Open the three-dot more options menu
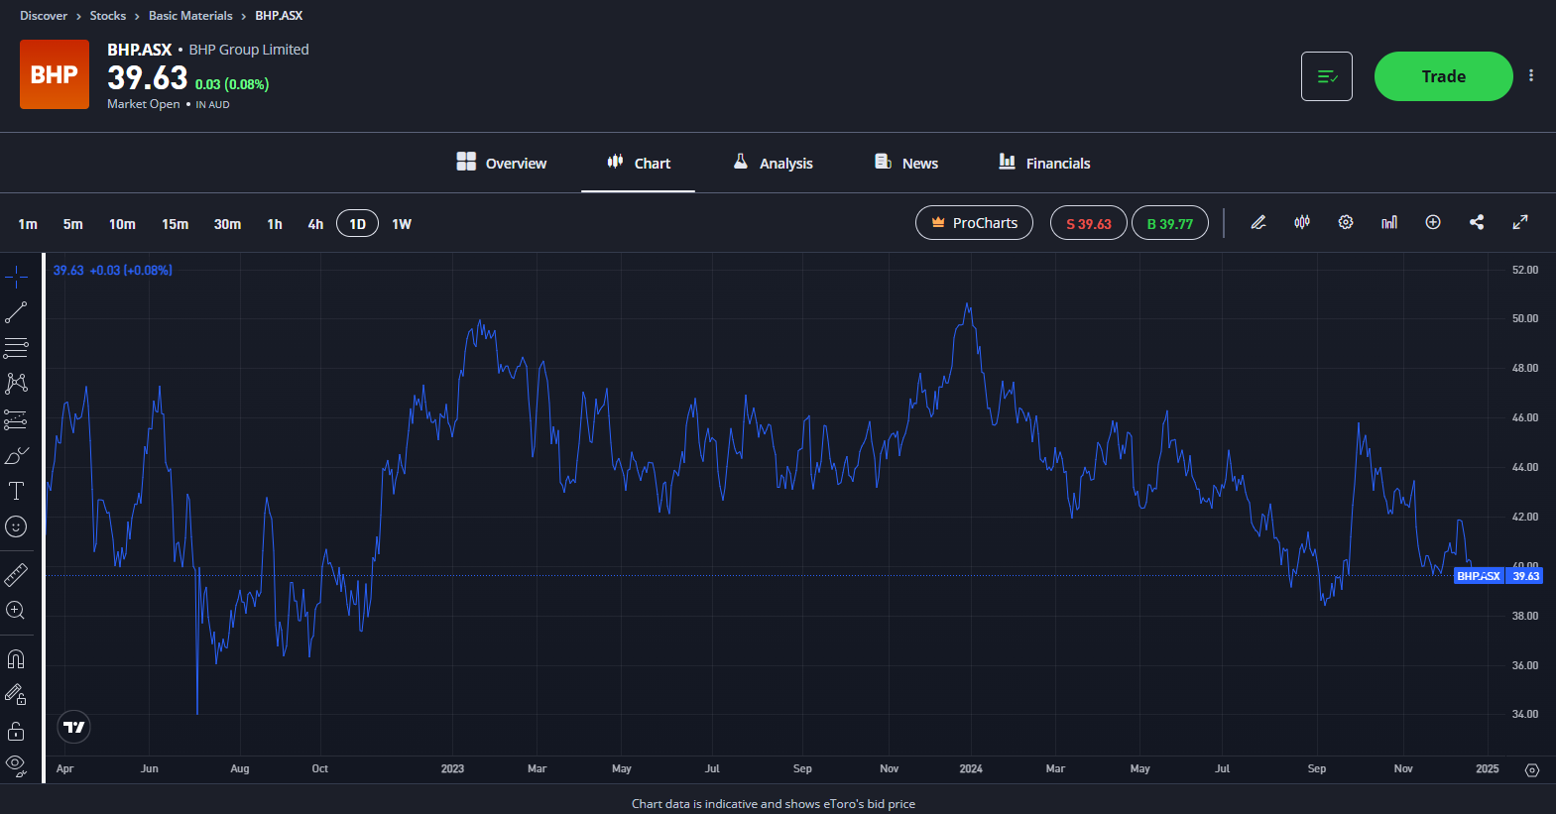This screenshot has width=1556, height=814. (1531, 75)
